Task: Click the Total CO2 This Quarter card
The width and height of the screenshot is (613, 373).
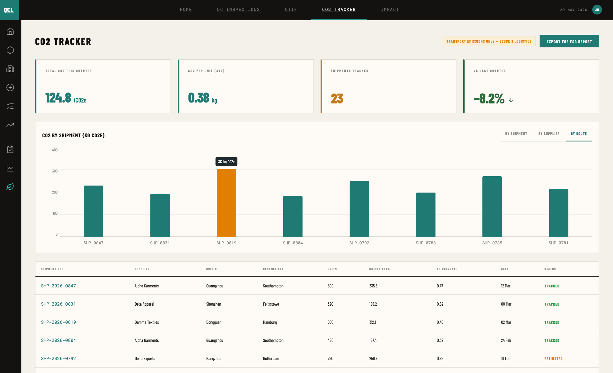Action: [103, 86]
